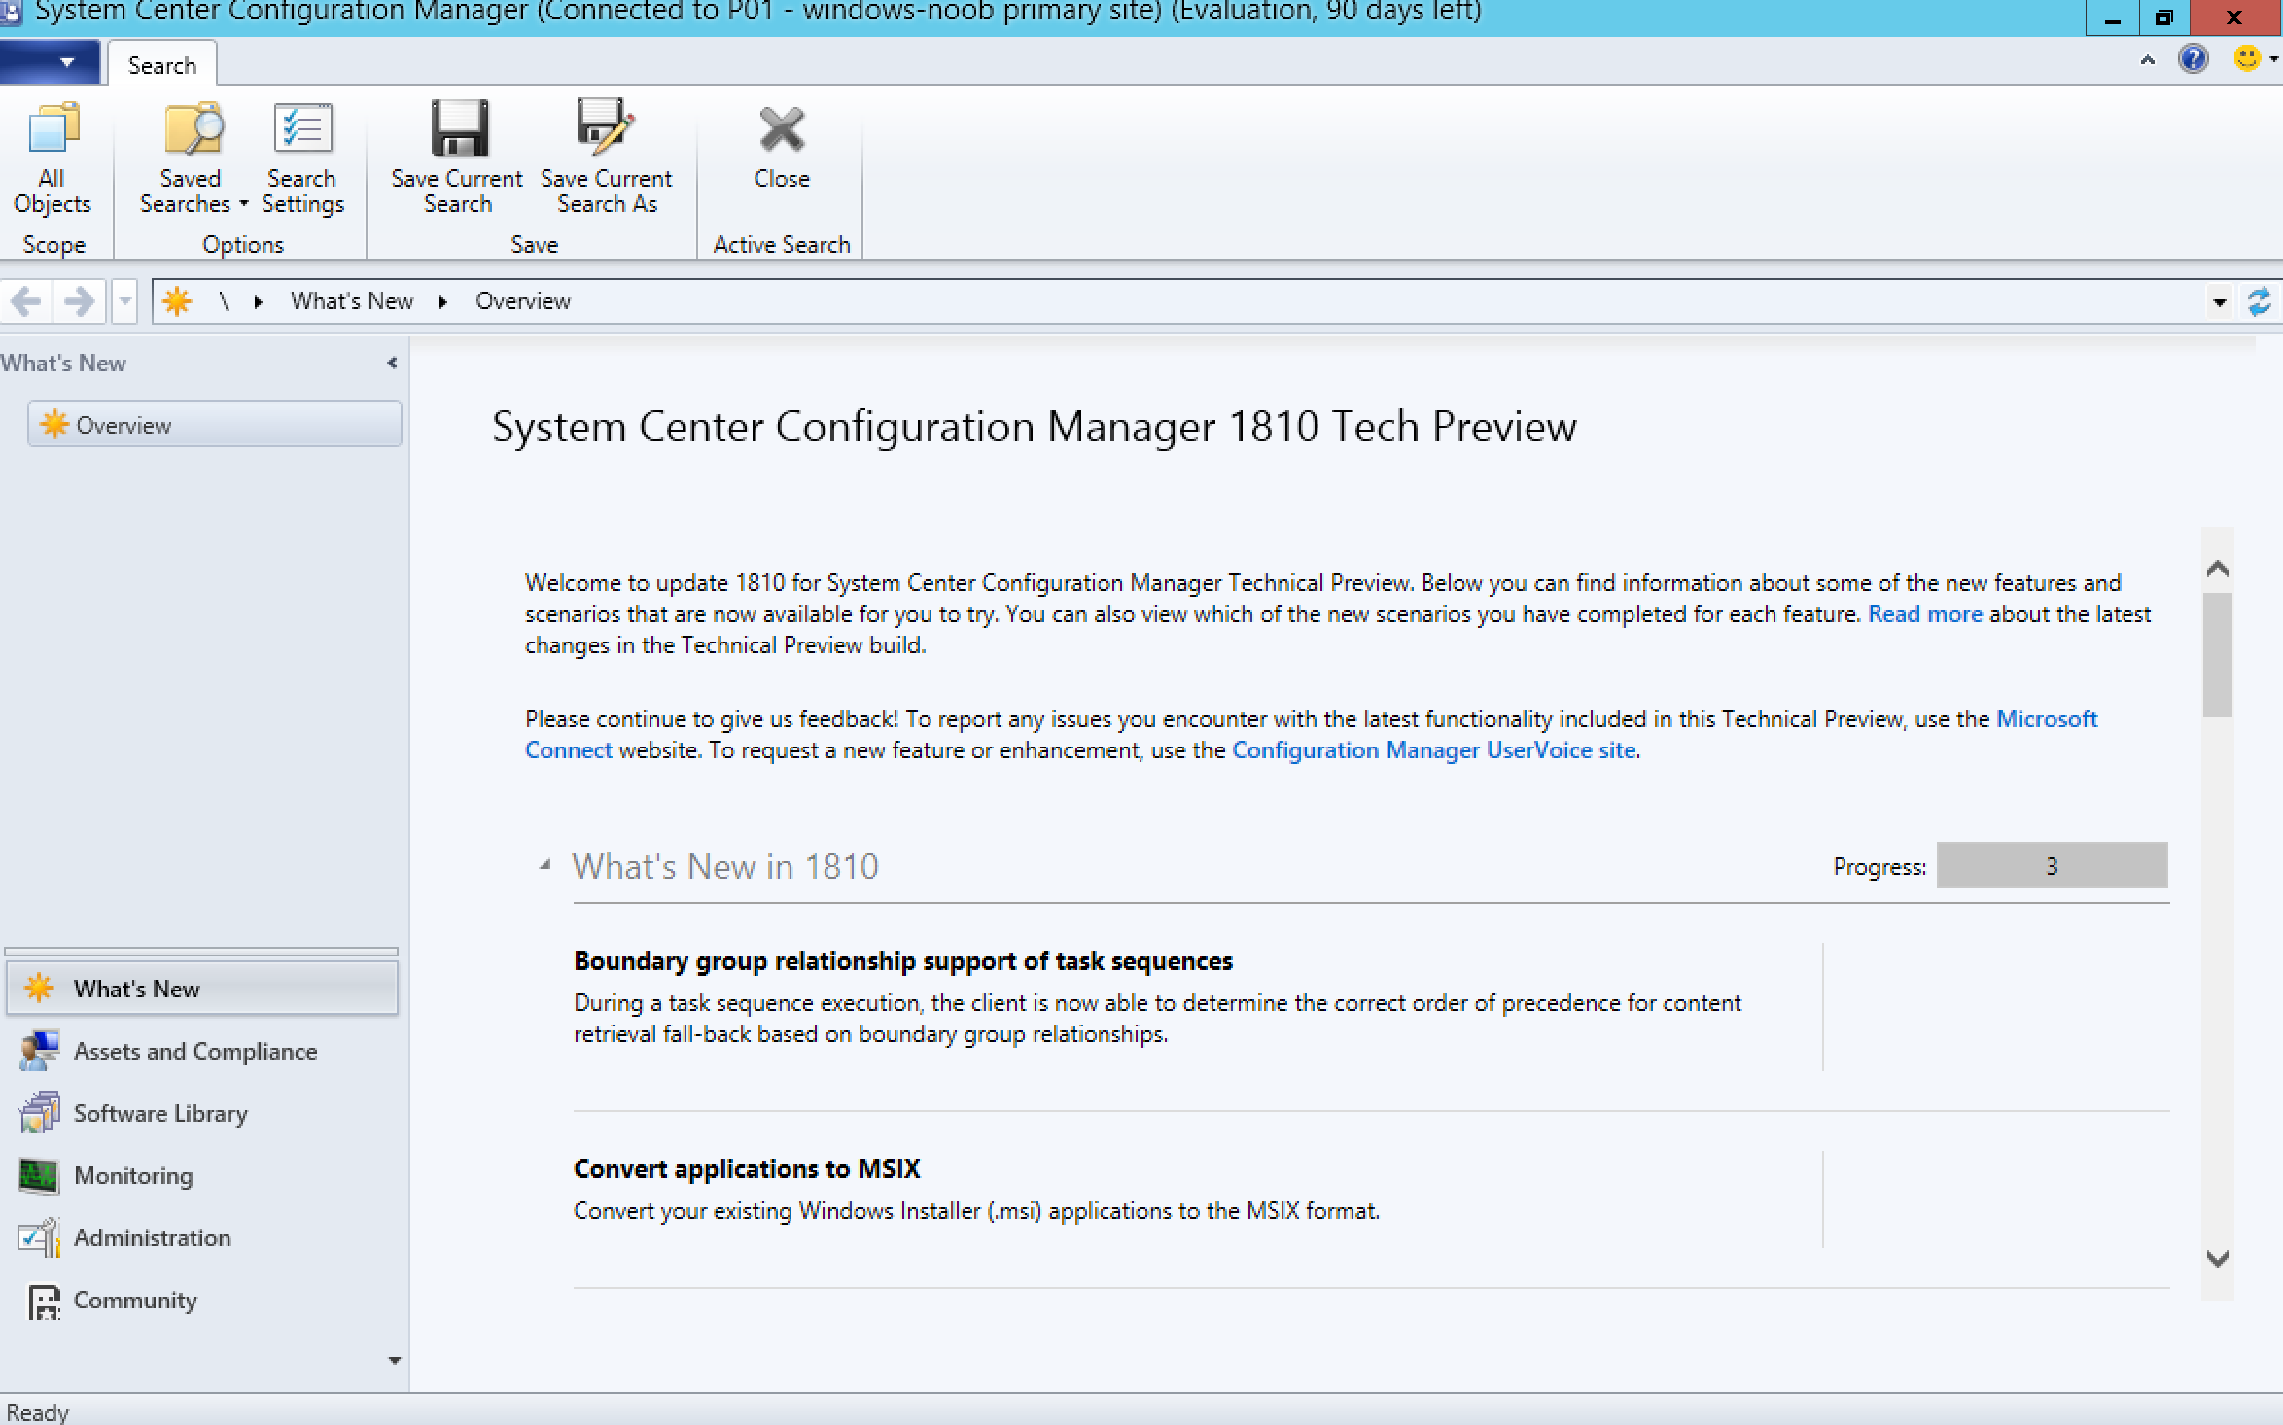Open the feedback smiley dropdown arrow
Screen dimensions: 2283x1425
click(x=2273, y=60)
